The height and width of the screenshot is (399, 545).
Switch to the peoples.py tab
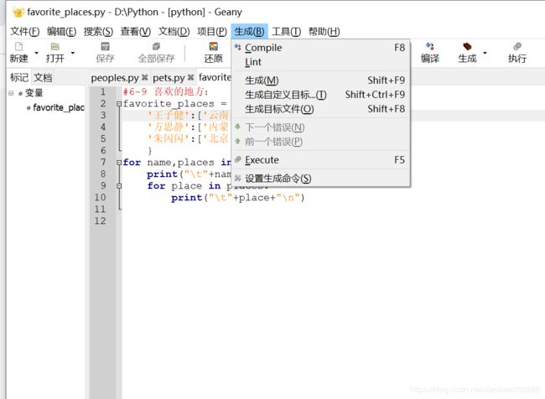(x=115, y=78)
